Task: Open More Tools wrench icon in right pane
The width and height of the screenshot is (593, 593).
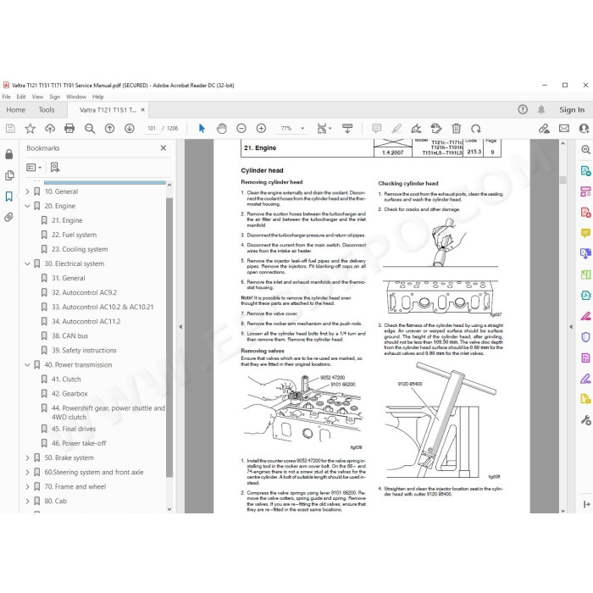Action: [x=585, y=420]
